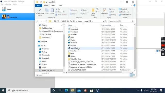Open the Copy to dropdown
This screenshot has height=93, width=165.
tap(74, 14)
